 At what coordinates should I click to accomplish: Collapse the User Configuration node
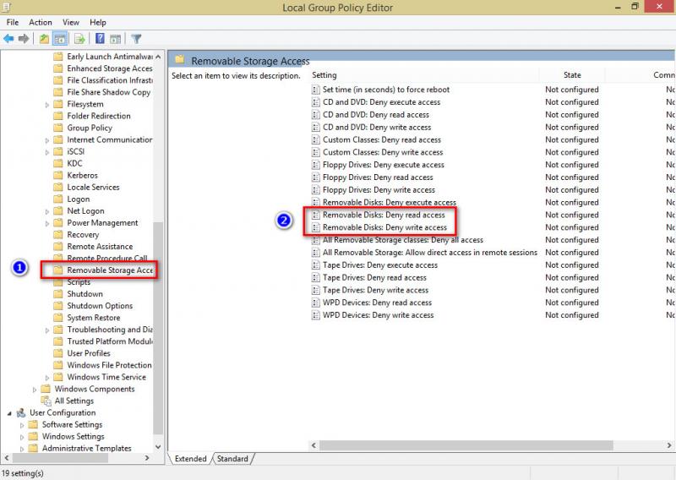pyautogui.click(x=9, y=413)
